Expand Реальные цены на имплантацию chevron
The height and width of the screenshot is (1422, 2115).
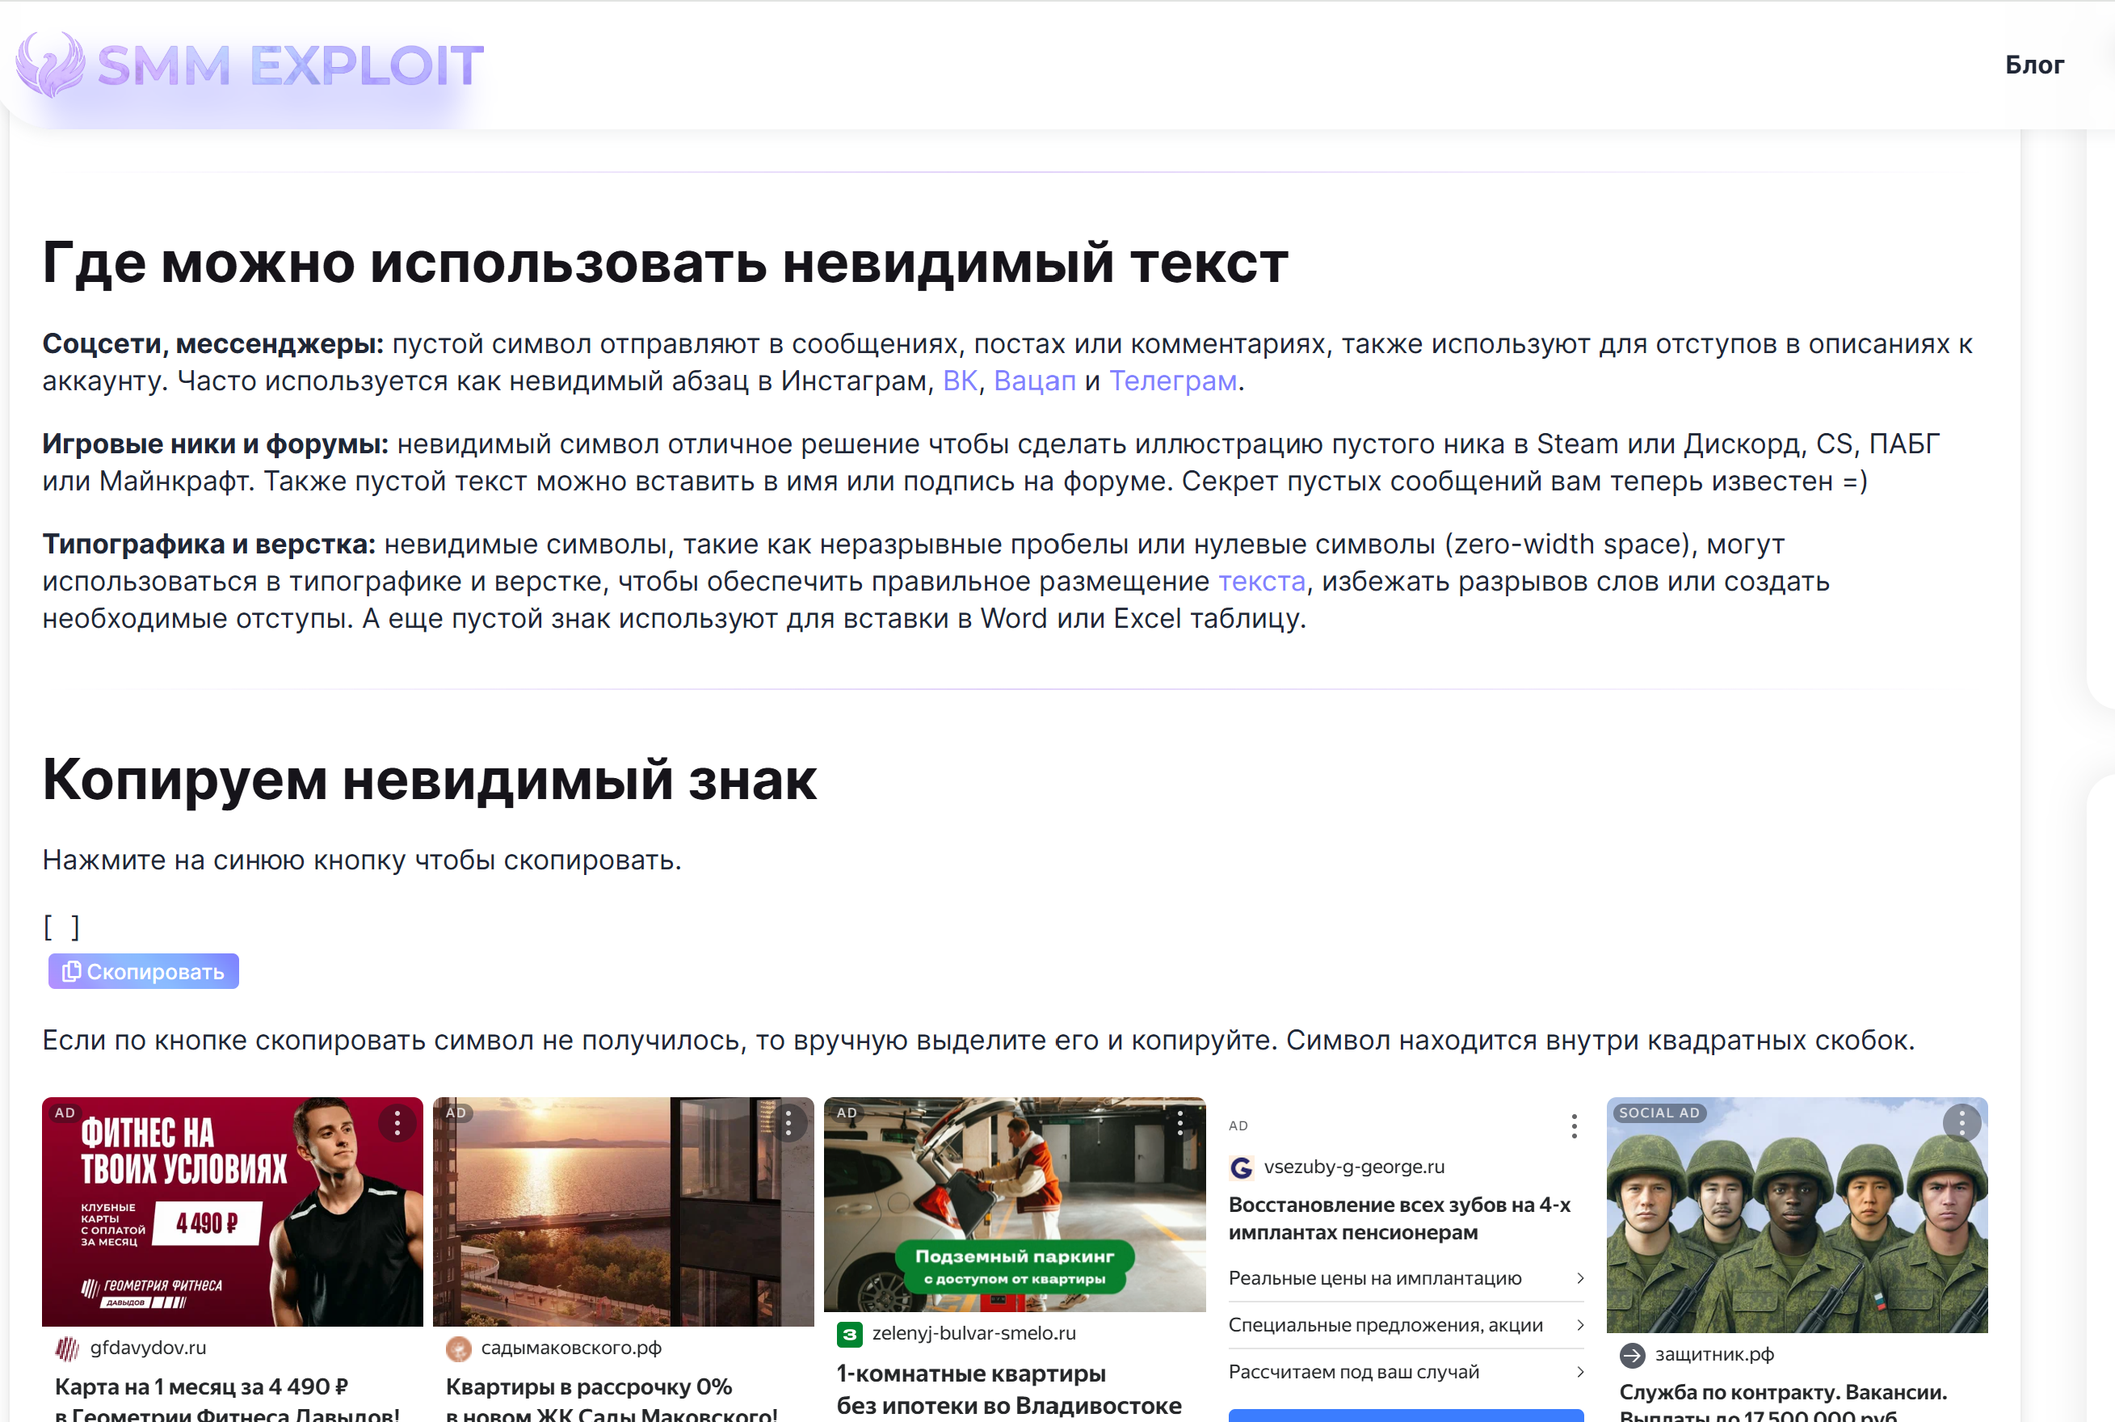pyautogui.click(x=1580, y=1278)
